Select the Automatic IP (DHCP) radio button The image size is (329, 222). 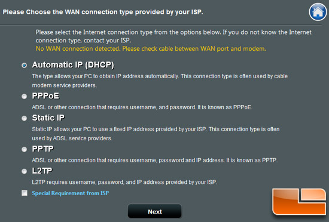25,65
